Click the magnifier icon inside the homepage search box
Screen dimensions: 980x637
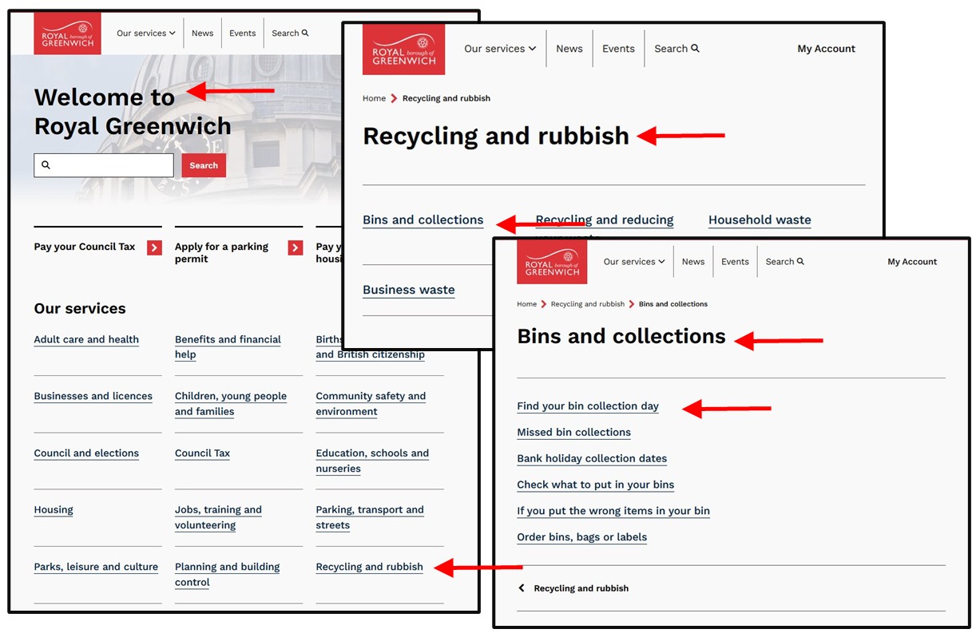click(x=46, y=165)
